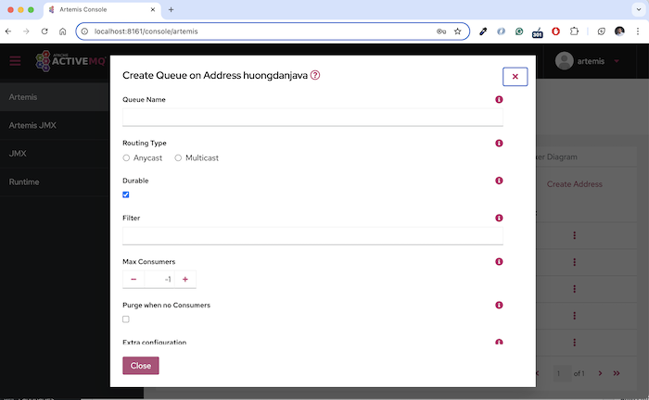
Task: Enable Purge when no Consumers checkbox
Action: (x=126, y=319)
